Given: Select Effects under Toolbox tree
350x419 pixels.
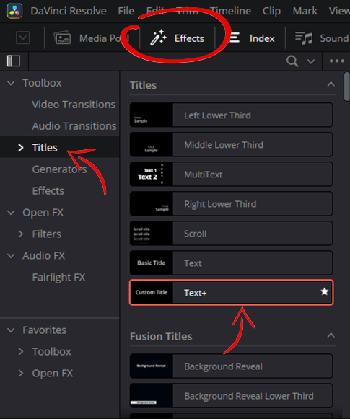Looking at the screenshot, I should (48, 191).
